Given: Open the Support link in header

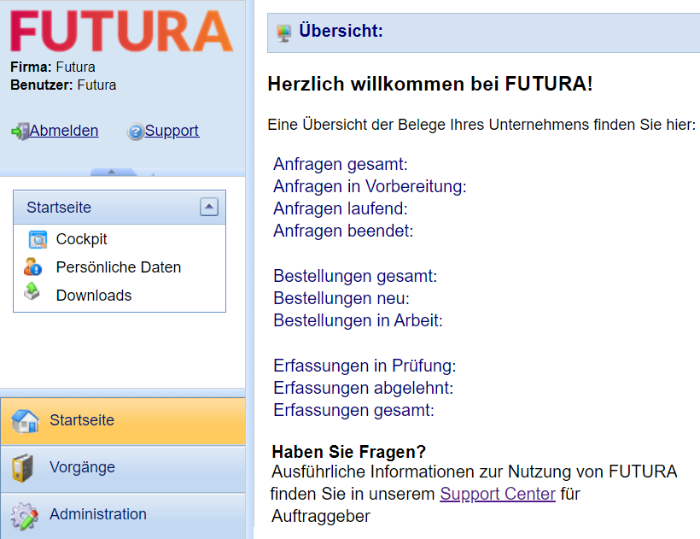Looking at the screenshot, I should [172, 131].
